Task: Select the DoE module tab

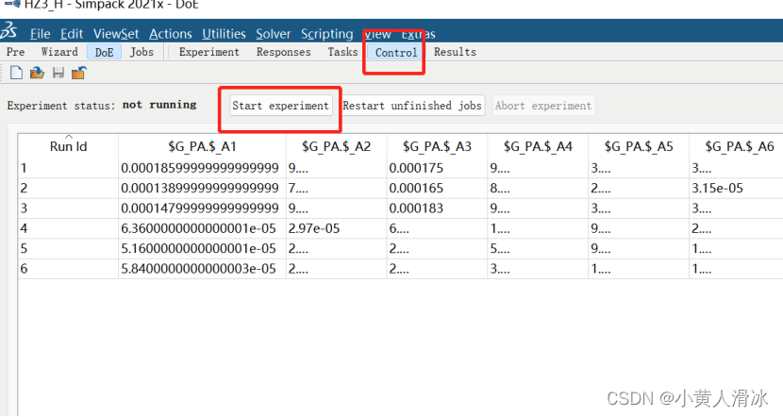Action: [x=105, y=52]
